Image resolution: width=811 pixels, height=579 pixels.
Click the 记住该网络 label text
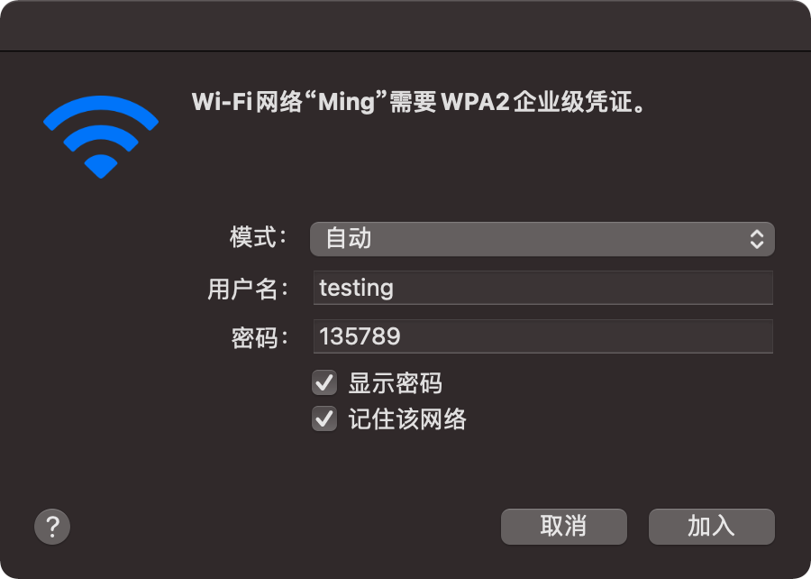[x=407, y=419]
